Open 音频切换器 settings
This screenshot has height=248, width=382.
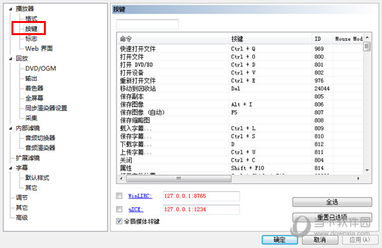point(40,138)
